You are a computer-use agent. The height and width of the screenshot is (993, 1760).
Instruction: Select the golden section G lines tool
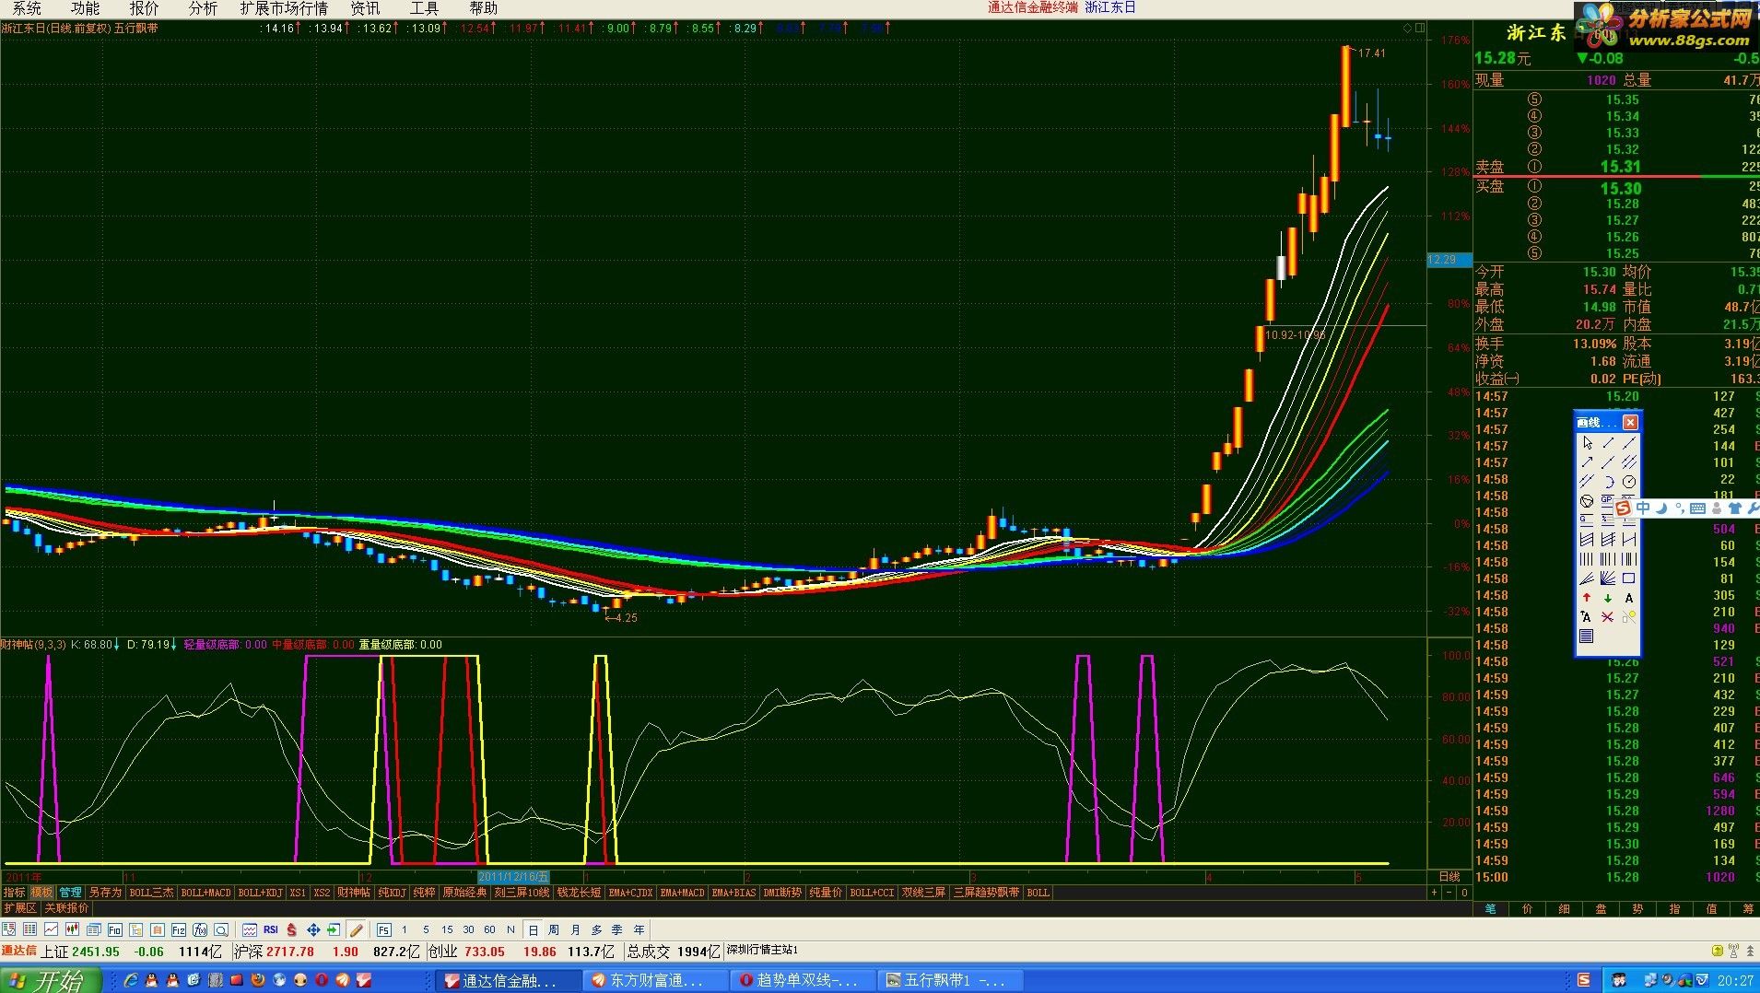[1587, 519]
